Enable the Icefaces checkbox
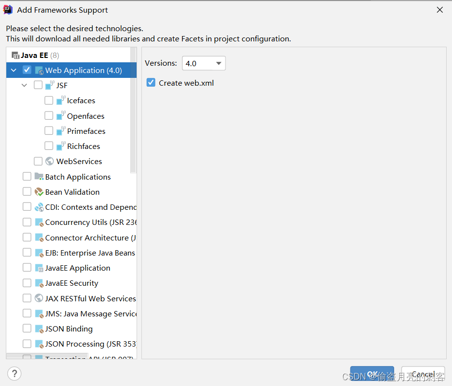The width and height of the screenshot is (452, 386). [x=49, y=100]
